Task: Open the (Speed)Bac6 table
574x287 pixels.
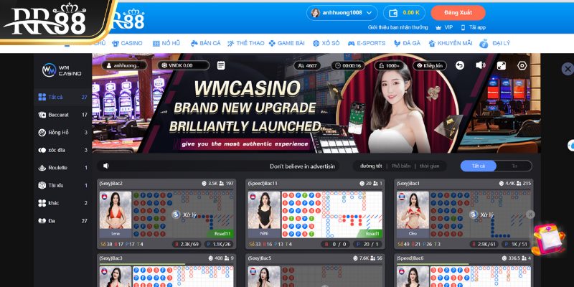Action: pos(464,270)
